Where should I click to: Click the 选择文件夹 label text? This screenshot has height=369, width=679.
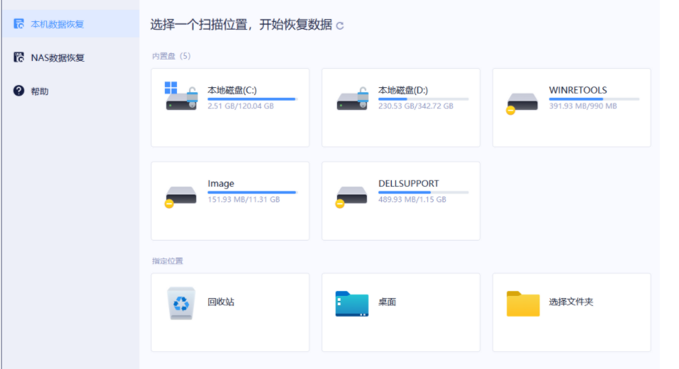(x=571, y=302)
